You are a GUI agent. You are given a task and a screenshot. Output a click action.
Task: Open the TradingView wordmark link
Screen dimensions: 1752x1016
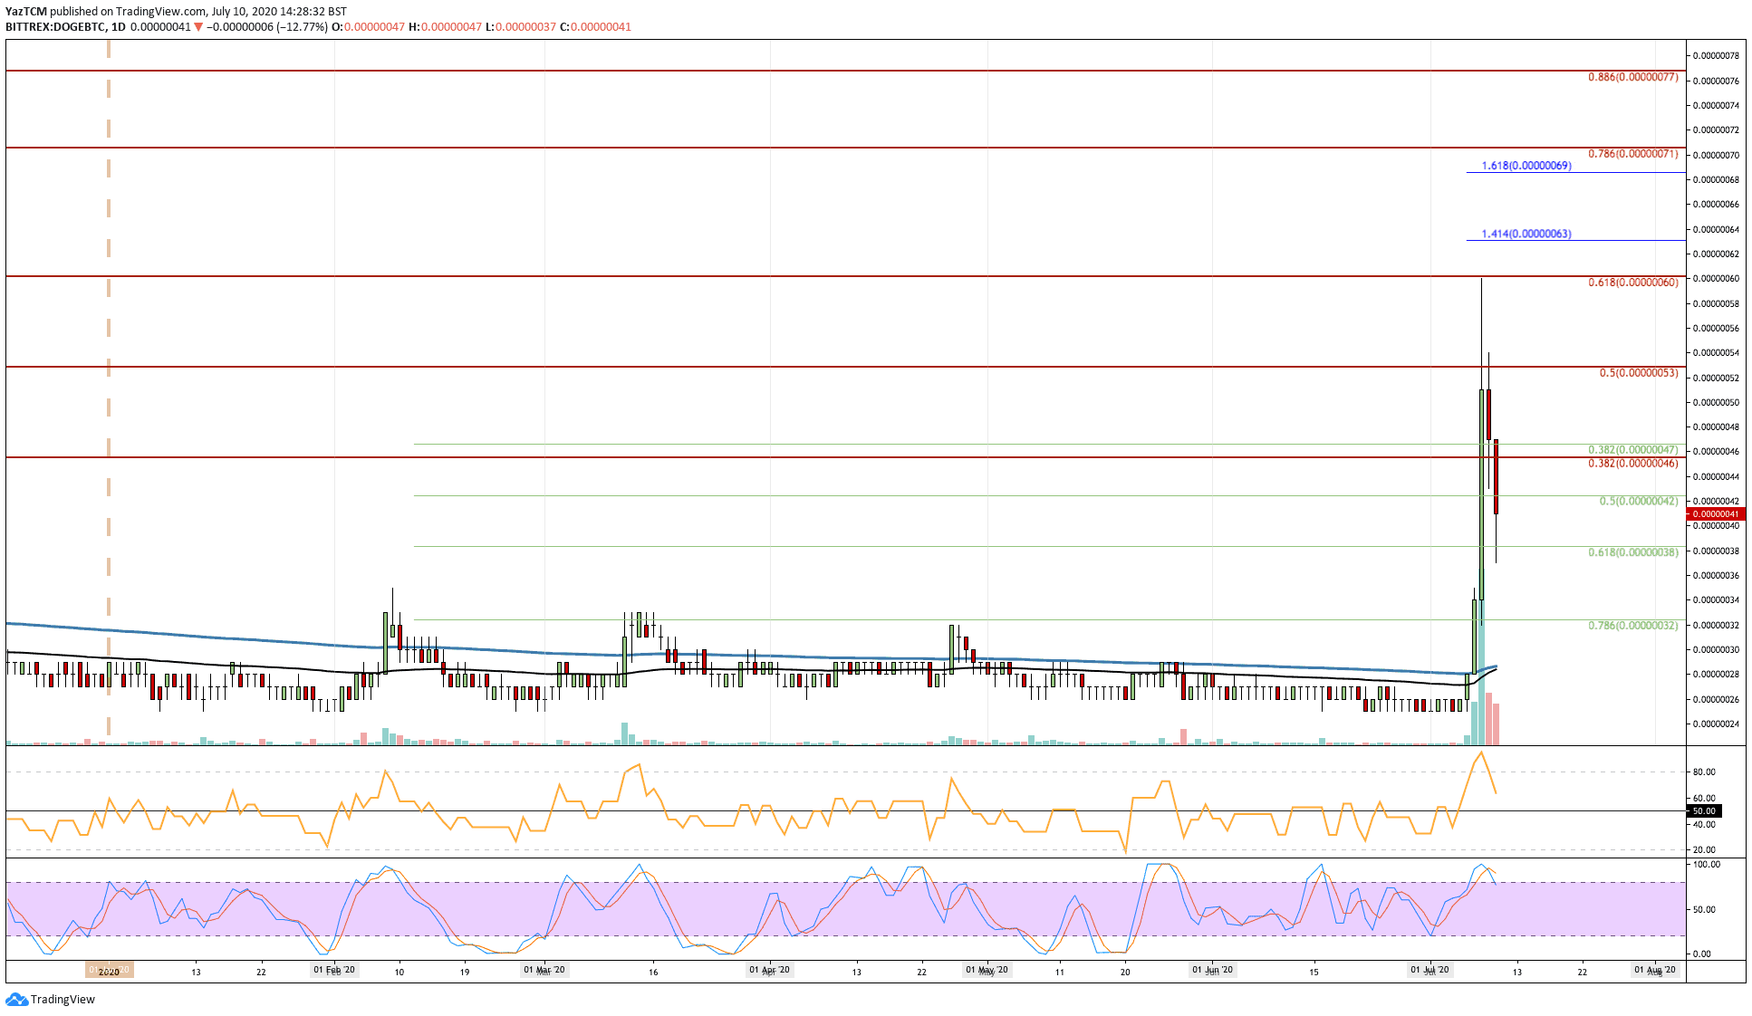pyautogui.click(x=63, y=1000)
